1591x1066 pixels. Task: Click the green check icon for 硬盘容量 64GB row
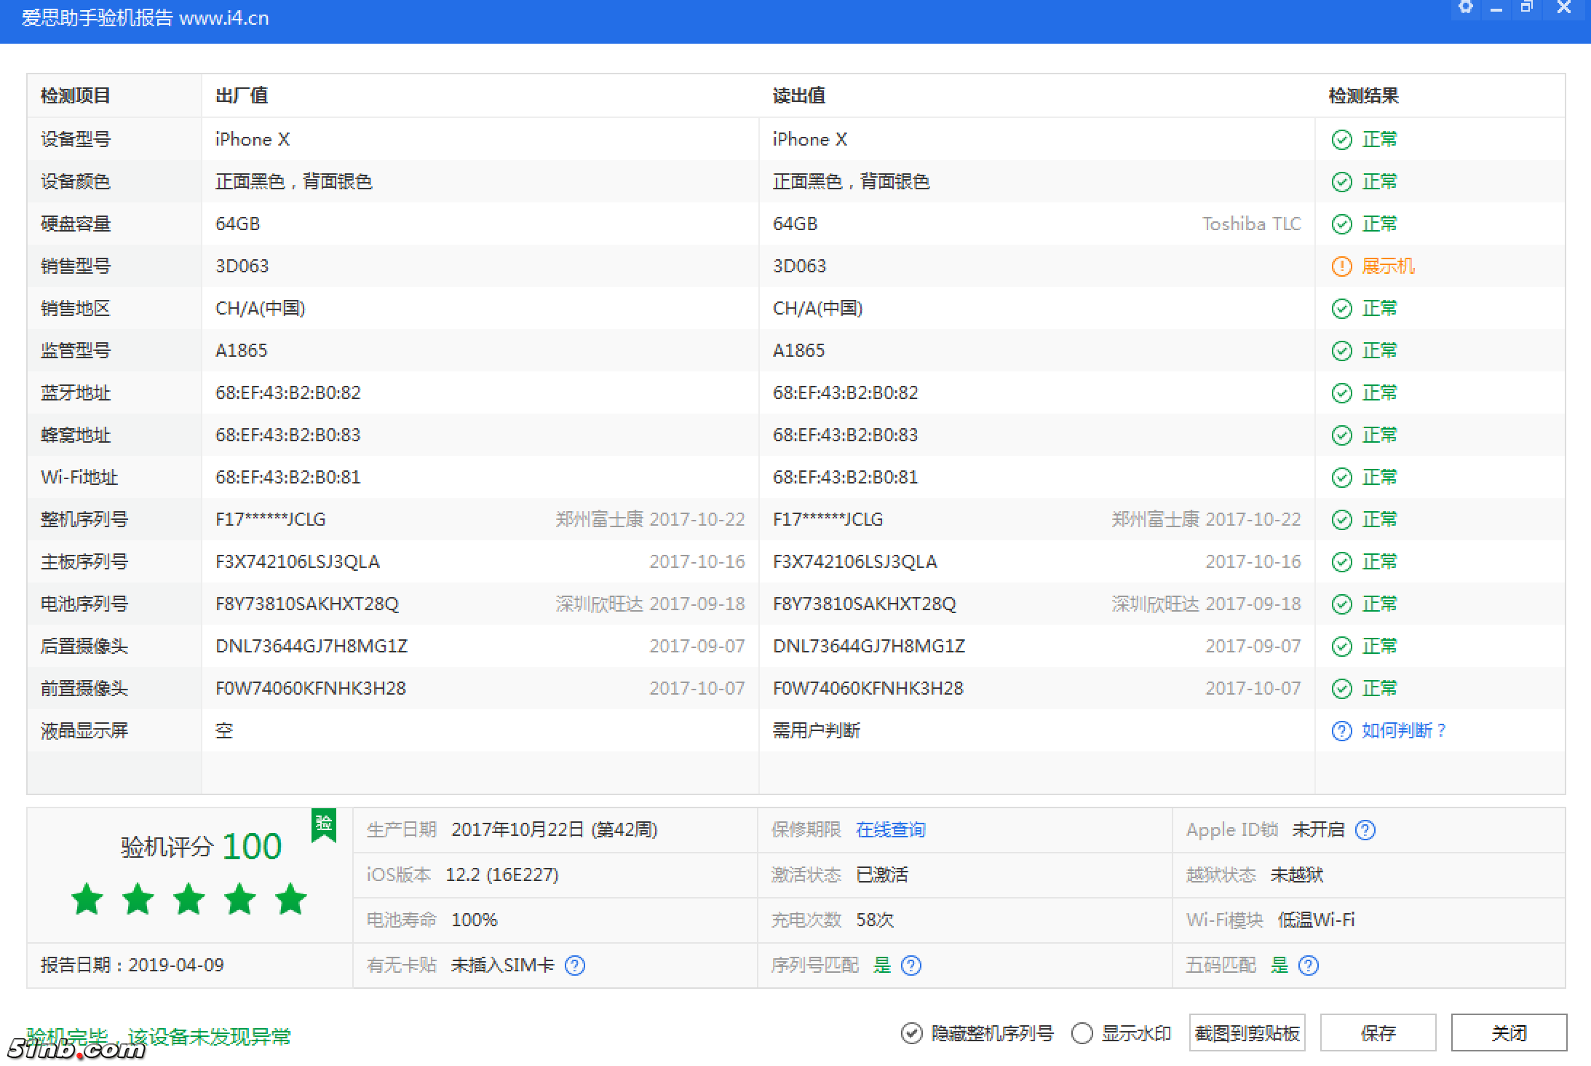pos(1343,224)
